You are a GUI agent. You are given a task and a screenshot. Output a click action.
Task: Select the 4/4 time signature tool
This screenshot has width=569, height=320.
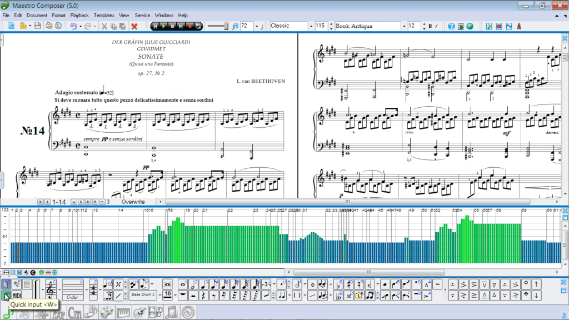point(93,289)
